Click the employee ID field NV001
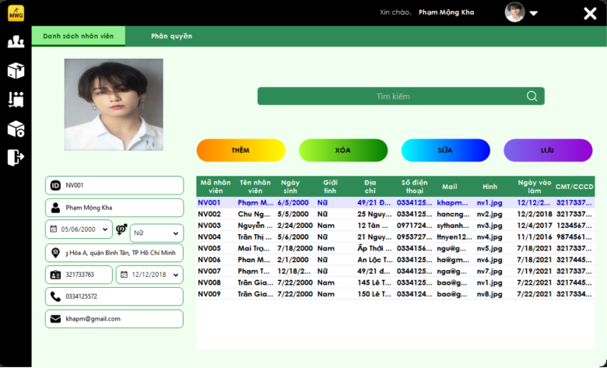Screen dimensions: 607x368 pos(114,185)
